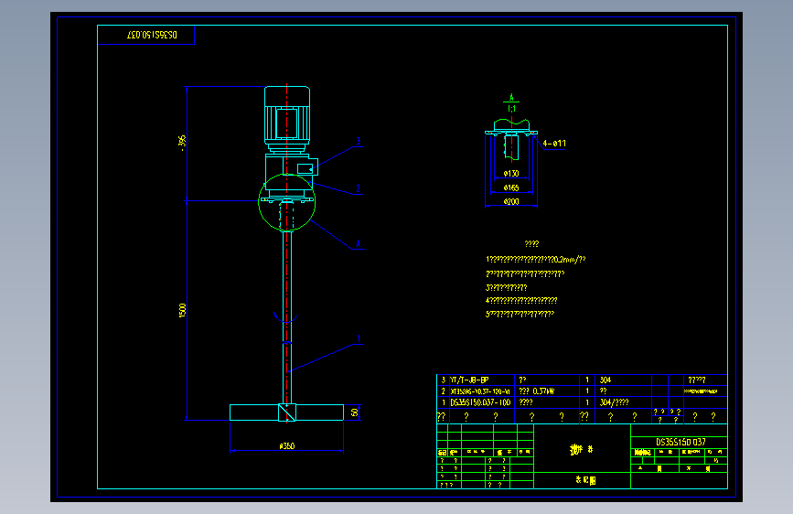
Task: Click the DS35S150.037-100 parts list cell
Action: click(x=480, y=402)
